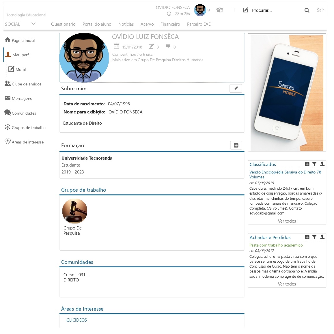
Task: Click Sair to log out
Action: click(320, 10)
